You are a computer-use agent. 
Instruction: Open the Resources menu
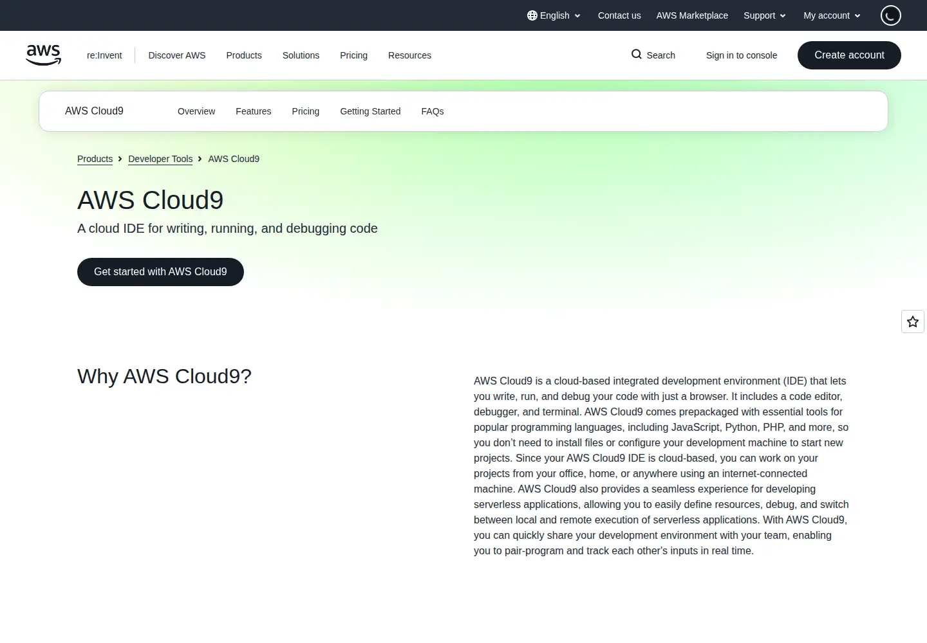tap(409, 55)
